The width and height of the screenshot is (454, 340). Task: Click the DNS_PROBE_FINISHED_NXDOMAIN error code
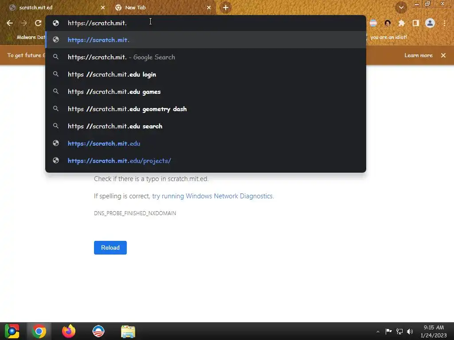click(135, 213)
